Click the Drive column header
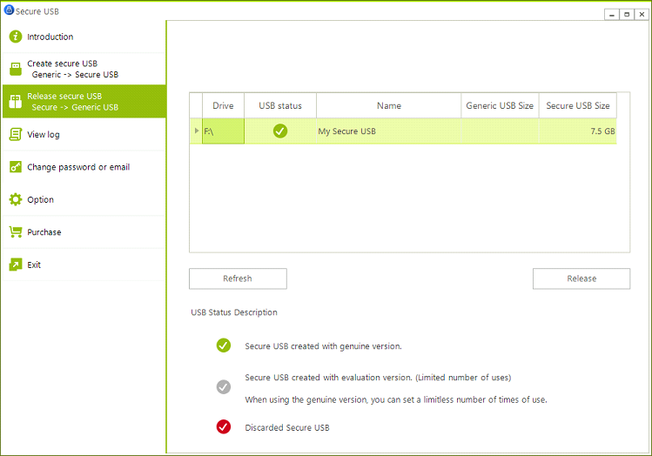 (x=223, y=105)
